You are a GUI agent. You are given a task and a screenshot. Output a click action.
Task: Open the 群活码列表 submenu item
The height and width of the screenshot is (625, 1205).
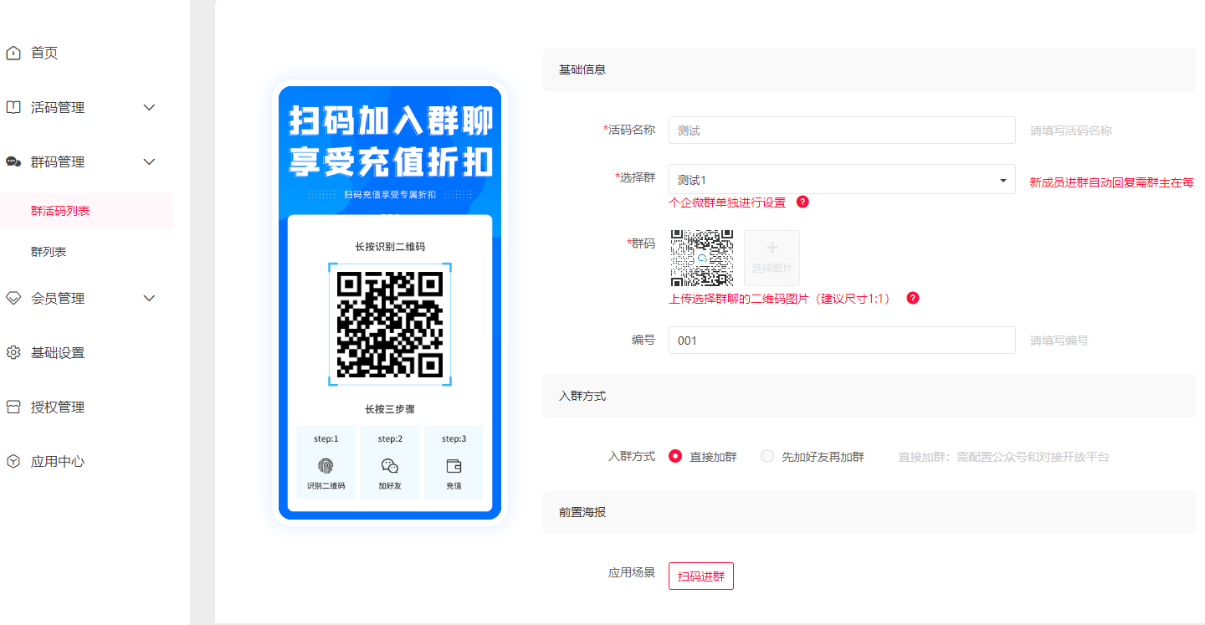[x=60, y=211]
